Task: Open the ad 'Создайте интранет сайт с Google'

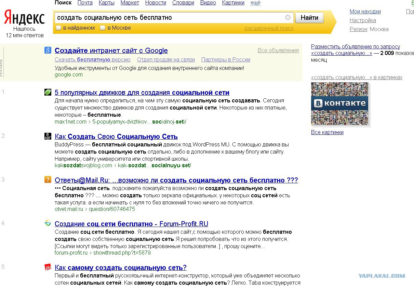Action: click(111, 51)
